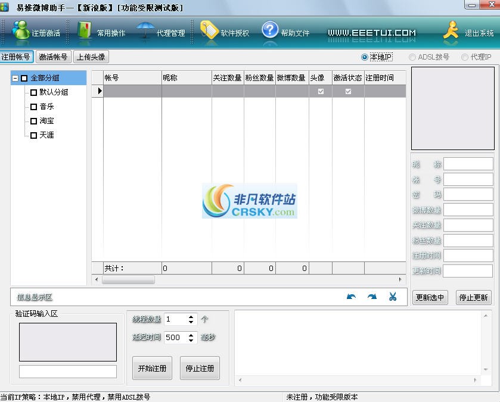Click the 常用操作 toolbar icon
This screenshot has width=500, height=402.
101,33
